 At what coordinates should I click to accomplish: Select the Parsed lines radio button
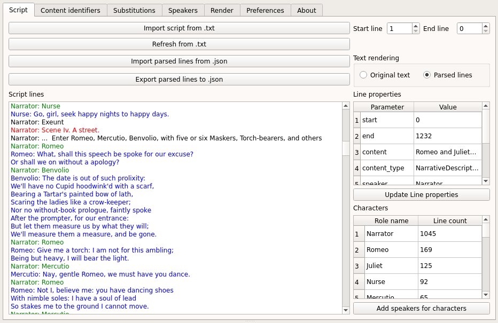click(x=448, y=75)
